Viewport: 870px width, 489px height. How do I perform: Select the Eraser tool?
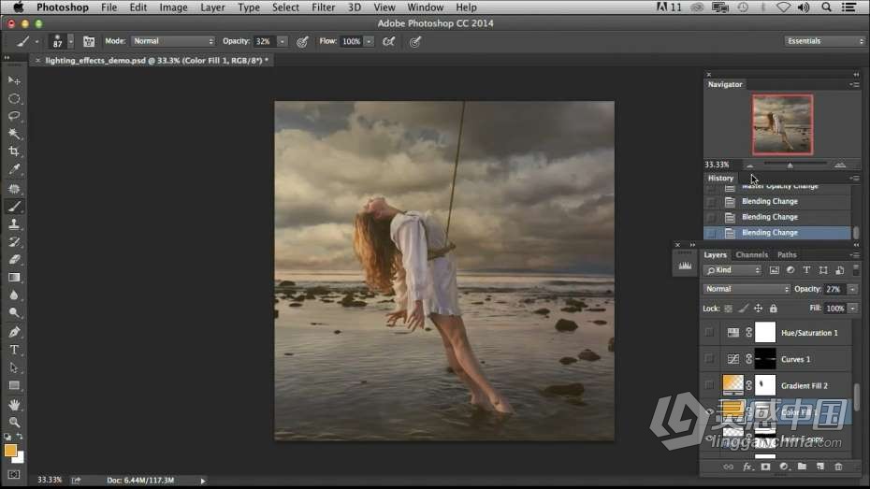point(14,260)
